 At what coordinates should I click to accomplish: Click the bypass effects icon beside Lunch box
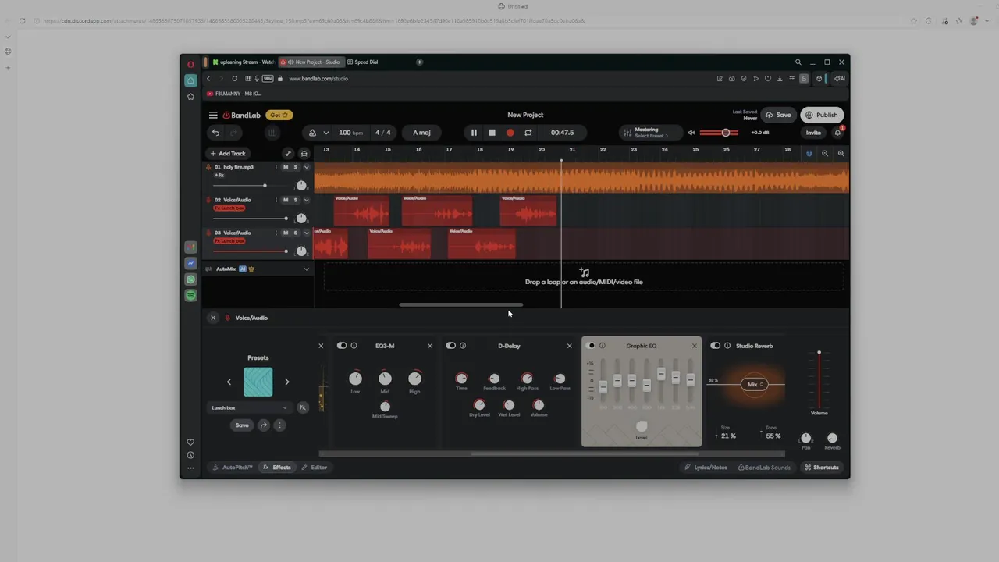pyautogui.click(x=303, y=407)
